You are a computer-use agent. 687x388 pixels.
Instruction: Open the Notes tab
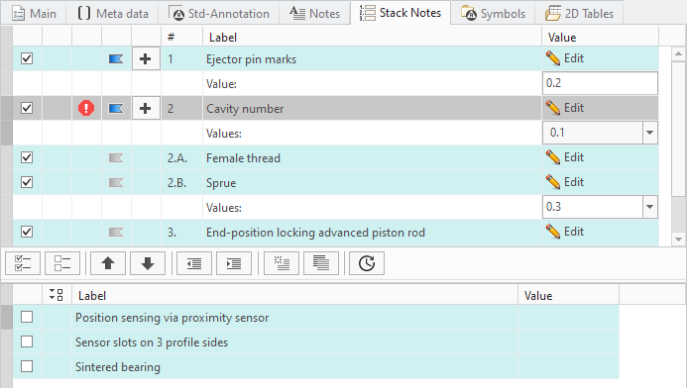tap(314, 14)
